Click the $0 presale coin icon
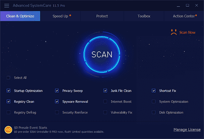Viewport: 204px width, 139px height. (8, 130)
